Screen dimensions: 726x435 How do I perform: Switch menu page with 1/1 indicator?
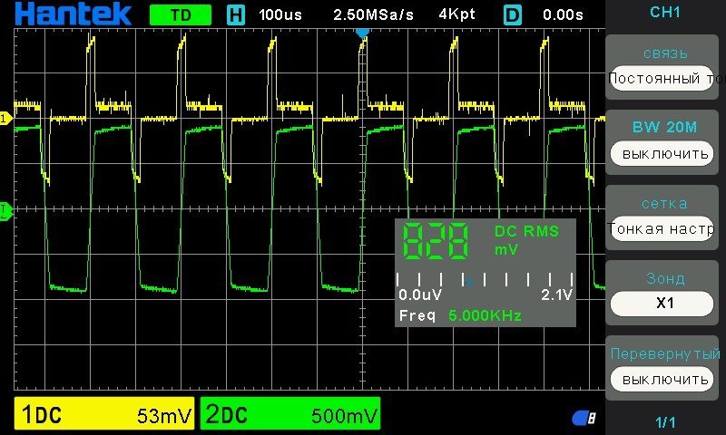665,422
